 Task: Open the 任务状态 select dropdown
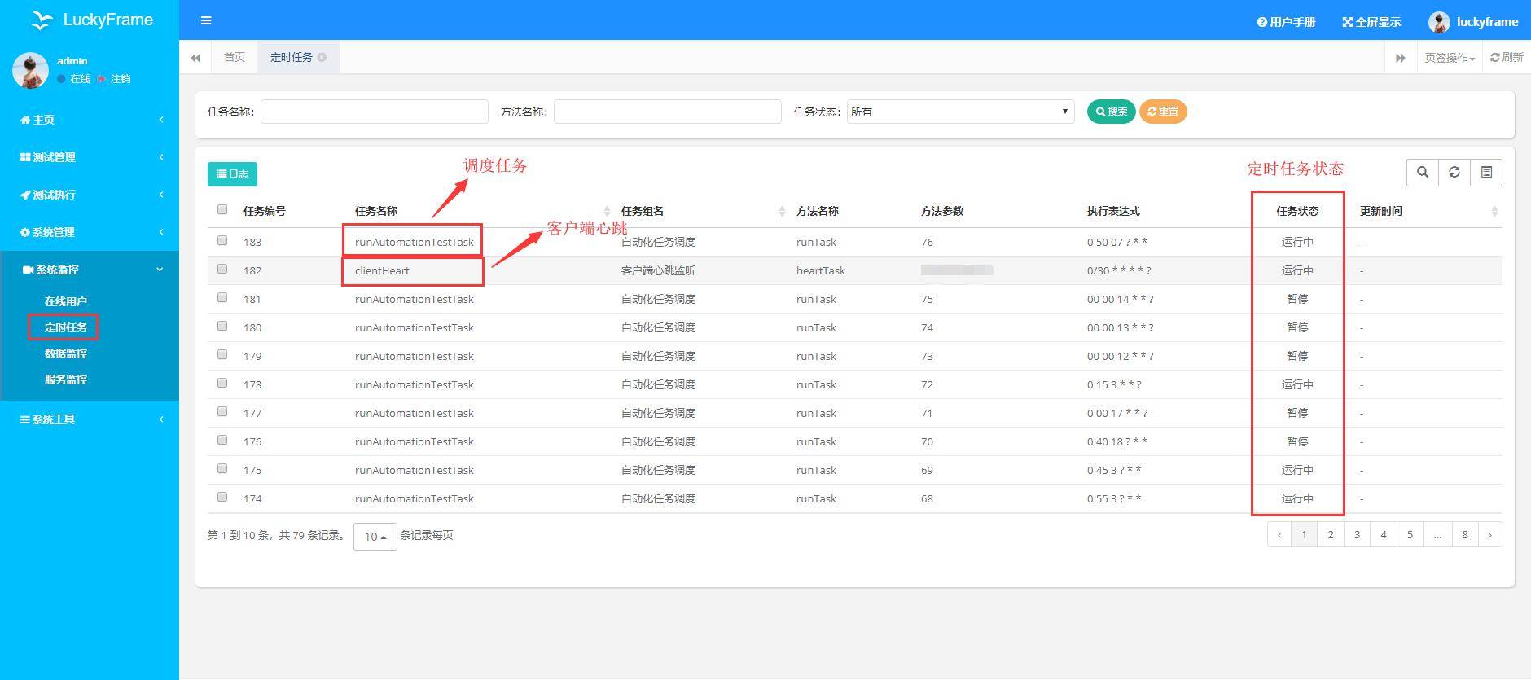coord(960,112)
